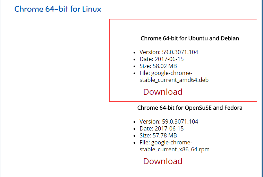Click the "Chrome 64-bit for Linux" heading
The width and height of the screenshot is (263, 177).
[x=58, y=9]
